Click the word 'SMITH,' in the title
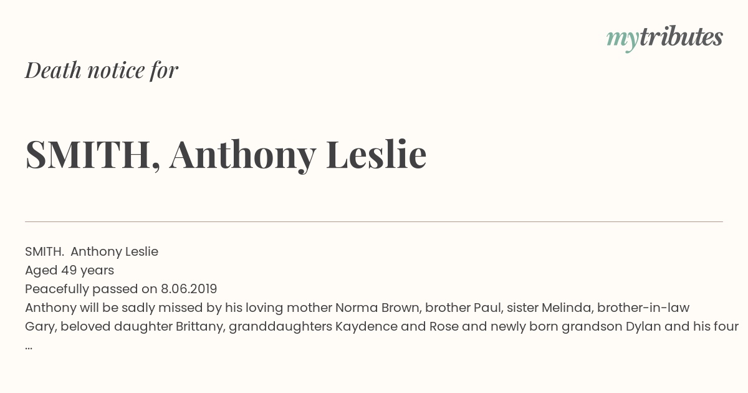 (x=92, y=154)
